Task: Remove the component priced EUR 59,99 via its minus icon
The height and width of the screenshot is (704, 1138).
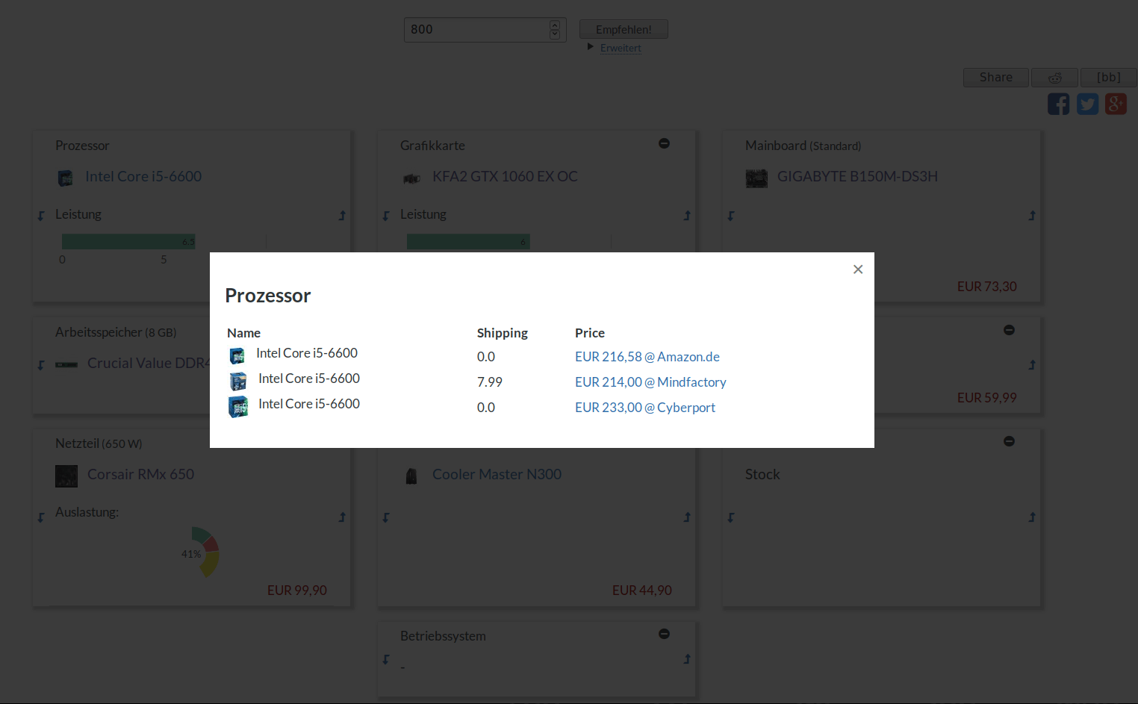Action: pyautogui.click(x=1009, y=330)
